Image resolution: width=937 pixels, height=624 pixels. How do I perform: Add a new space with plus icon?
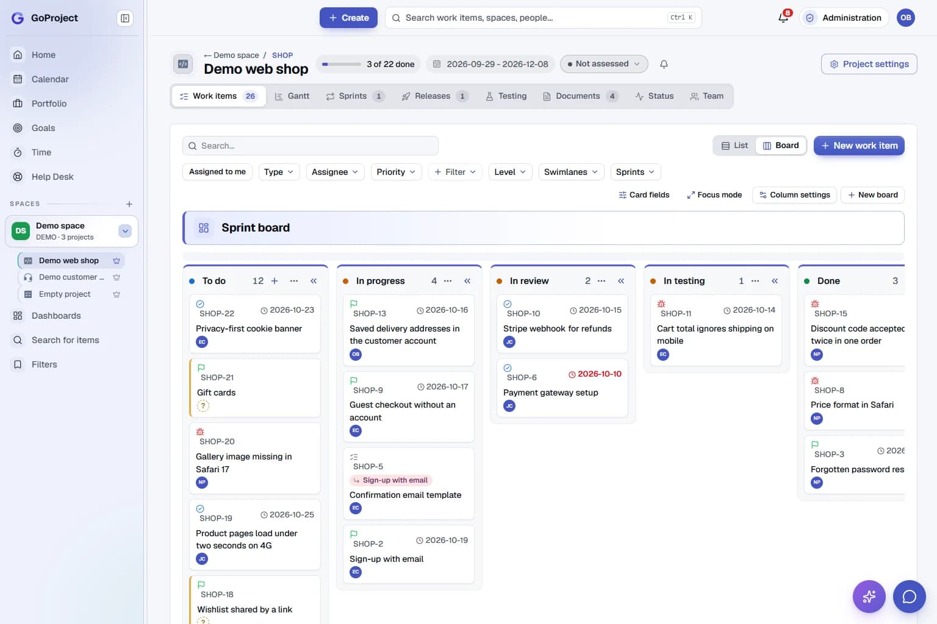[x=129, y=204]
